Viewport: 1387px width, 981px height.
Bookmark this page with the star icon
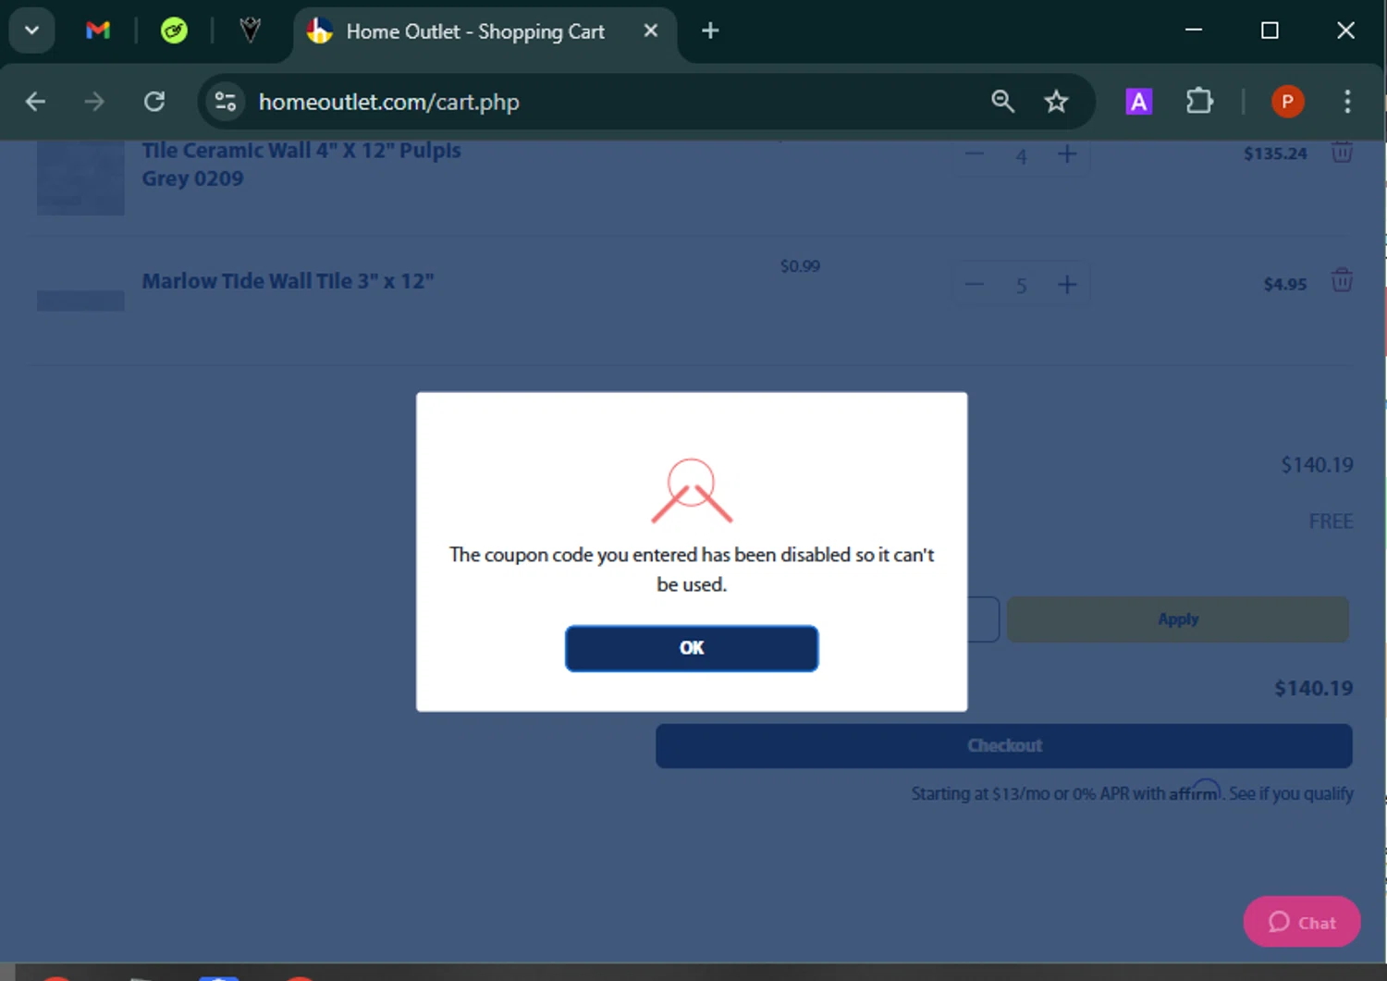[x=1056, y=101]
